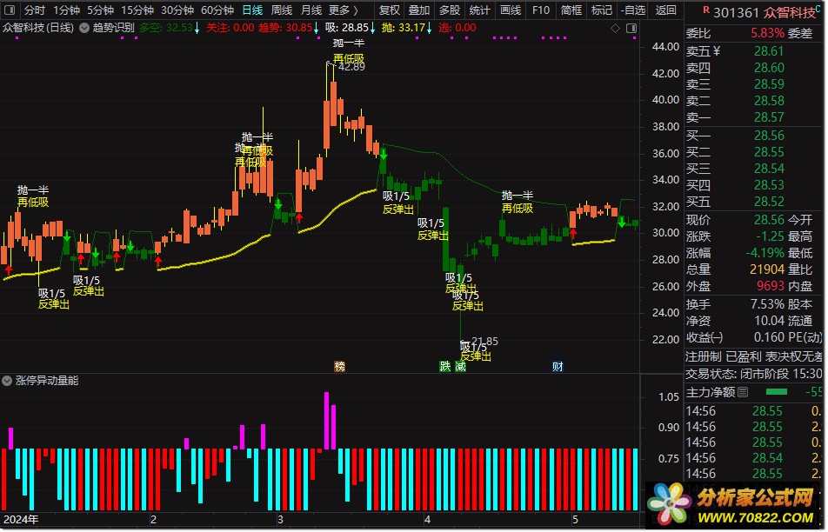Toggle the 简框 simple frame mode
The width and height of the screenshot is (828, 532).
tap(571, 10)
